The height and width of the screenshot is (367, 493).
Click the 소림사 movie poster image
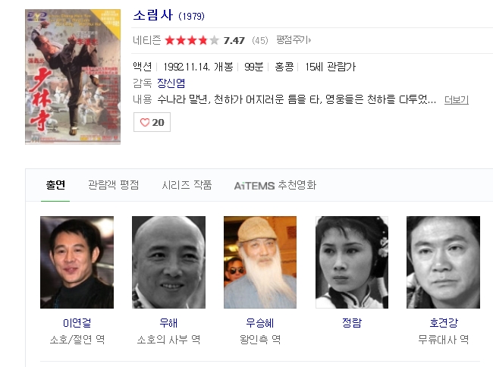[73, 77]
